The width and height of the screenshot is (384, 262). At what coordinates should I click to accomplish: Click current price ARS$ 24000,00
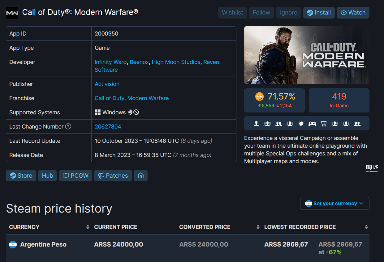click(x=119, y=244)
